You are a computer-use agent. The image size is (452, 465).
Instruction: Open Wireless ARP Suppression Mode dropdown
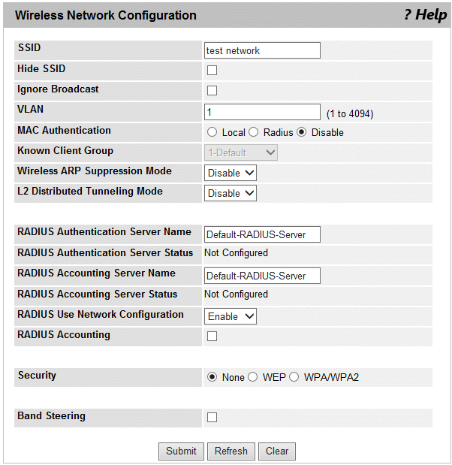(x=231, y=173)
